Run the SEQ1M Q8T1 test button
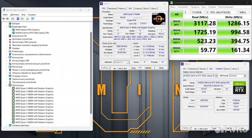 click(x=177, y=23)
